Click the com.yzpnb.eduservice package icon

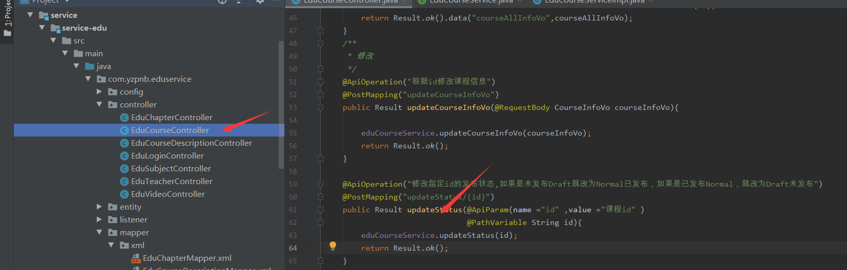tap(101, 79)
